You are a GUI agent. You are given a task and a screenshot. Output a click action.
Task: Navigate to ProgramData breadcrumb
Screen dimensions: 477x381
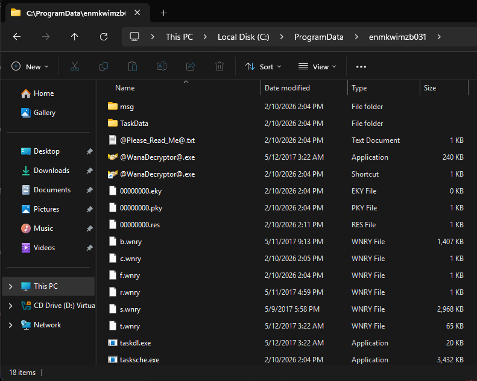318,37
